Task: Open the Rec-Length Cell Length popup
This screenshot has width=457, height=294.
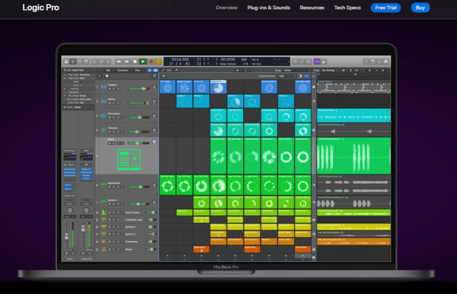Action: click(86, 99)
